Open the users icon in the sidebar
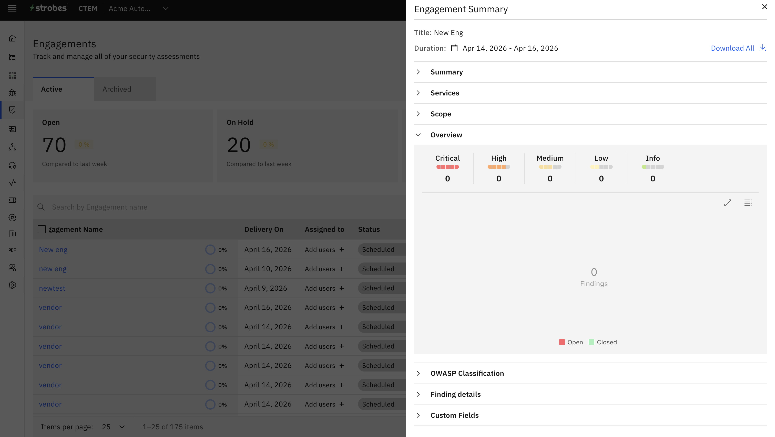 click(x=12, y=268)
